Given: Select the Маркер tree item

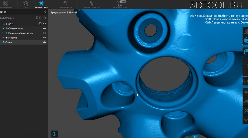Looking at the screenshot, I should pos(12,38).
